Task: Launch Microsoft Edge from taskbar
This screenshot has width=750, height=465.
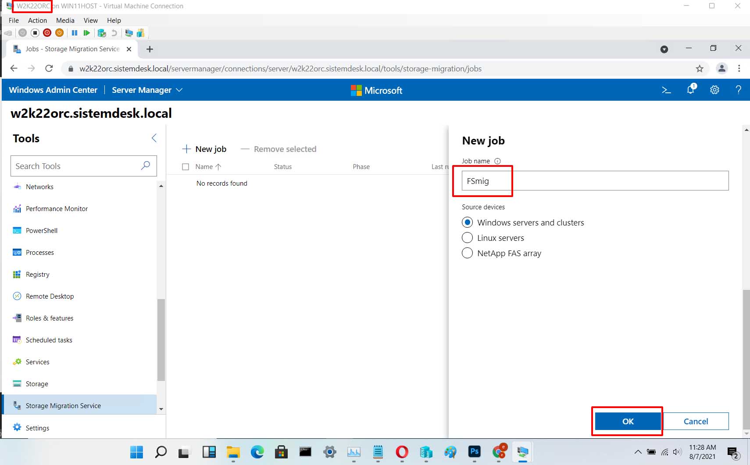Action: click(257, 452)
